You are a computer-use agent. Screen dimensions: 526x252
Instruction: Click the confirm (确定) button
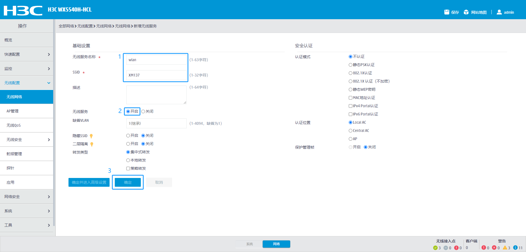(128, 182)
